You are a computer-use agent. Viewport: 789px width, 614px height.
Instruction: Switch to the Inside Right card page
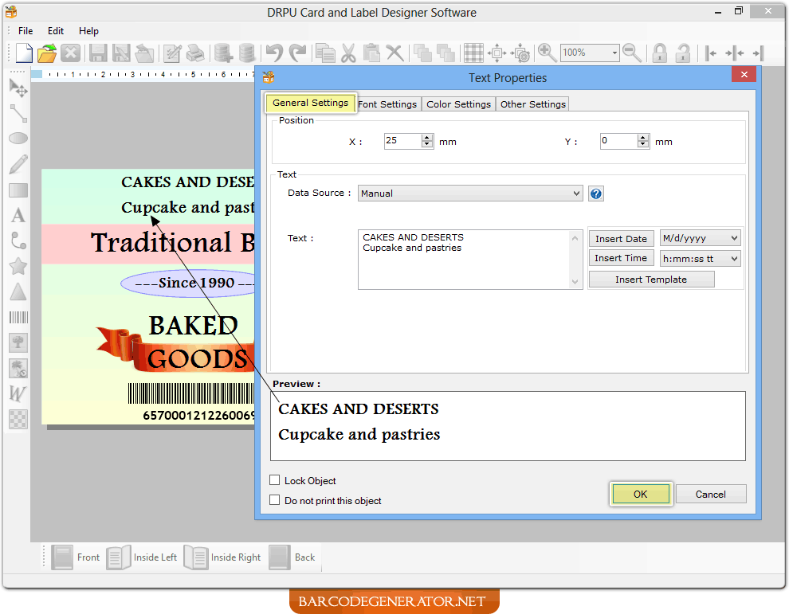tap(223, 557)
